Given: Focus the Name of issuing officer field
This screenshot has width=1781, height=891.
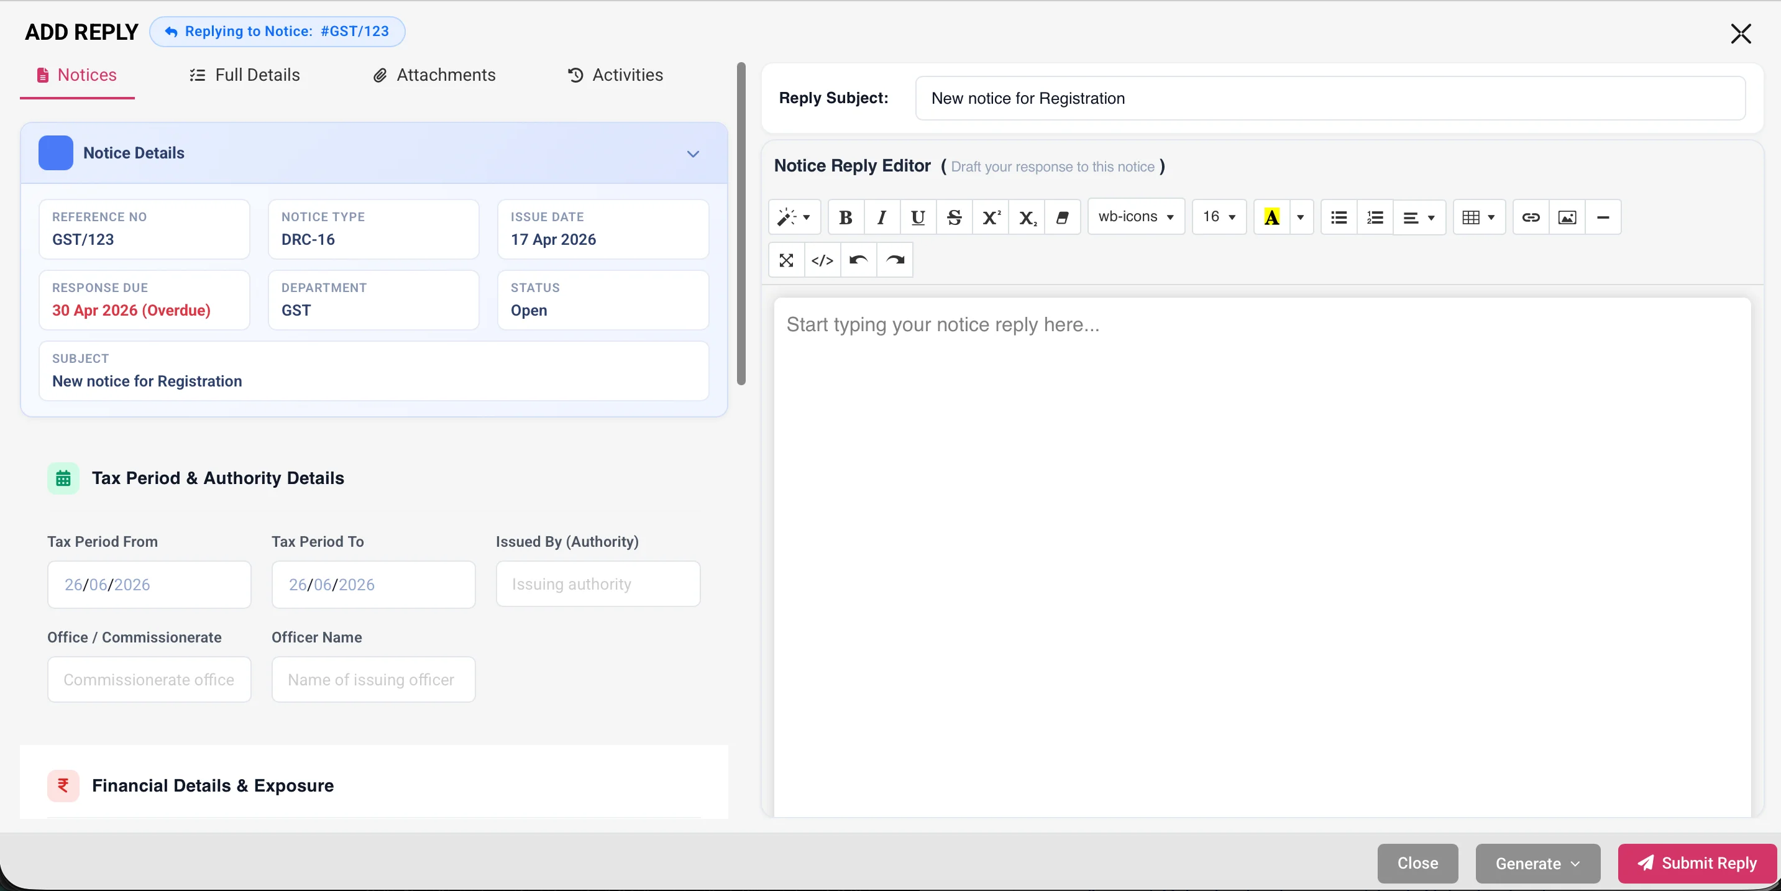Looking at the screenshot, I should pos(373,680).
